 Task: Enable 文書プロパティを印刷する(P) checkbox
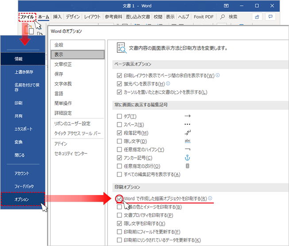click(119, 215)
